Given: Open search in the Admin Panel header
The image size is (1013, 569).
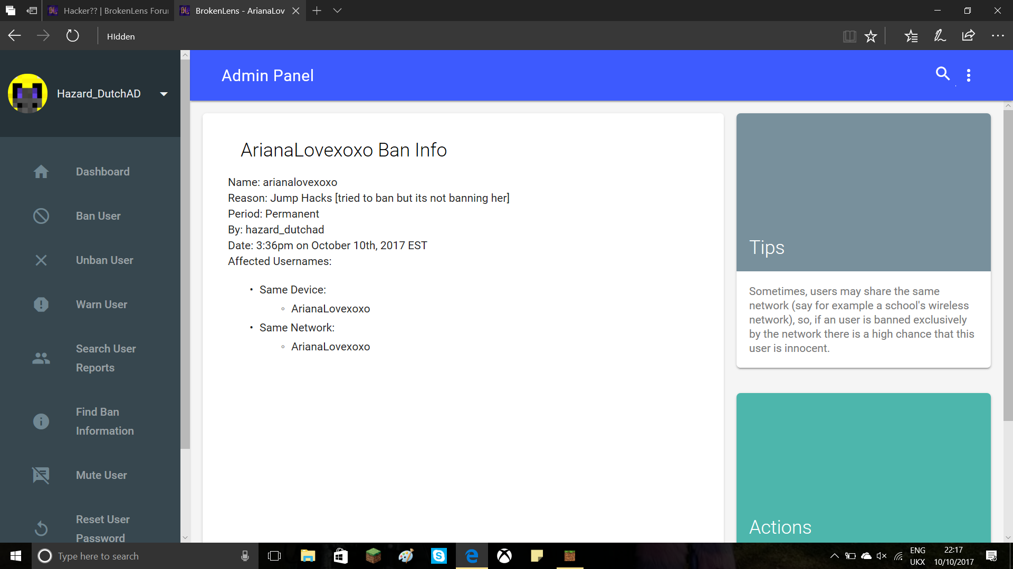Looking at the screenshot, I should coord(943,74).
